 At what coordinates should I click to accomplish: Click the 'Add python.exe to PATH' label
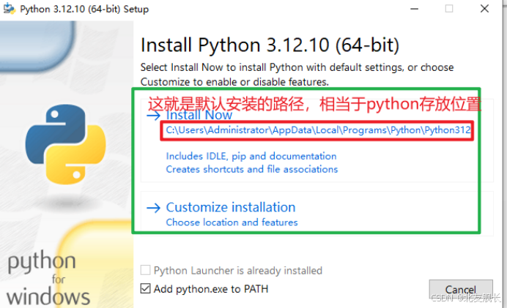click(211, 289)
